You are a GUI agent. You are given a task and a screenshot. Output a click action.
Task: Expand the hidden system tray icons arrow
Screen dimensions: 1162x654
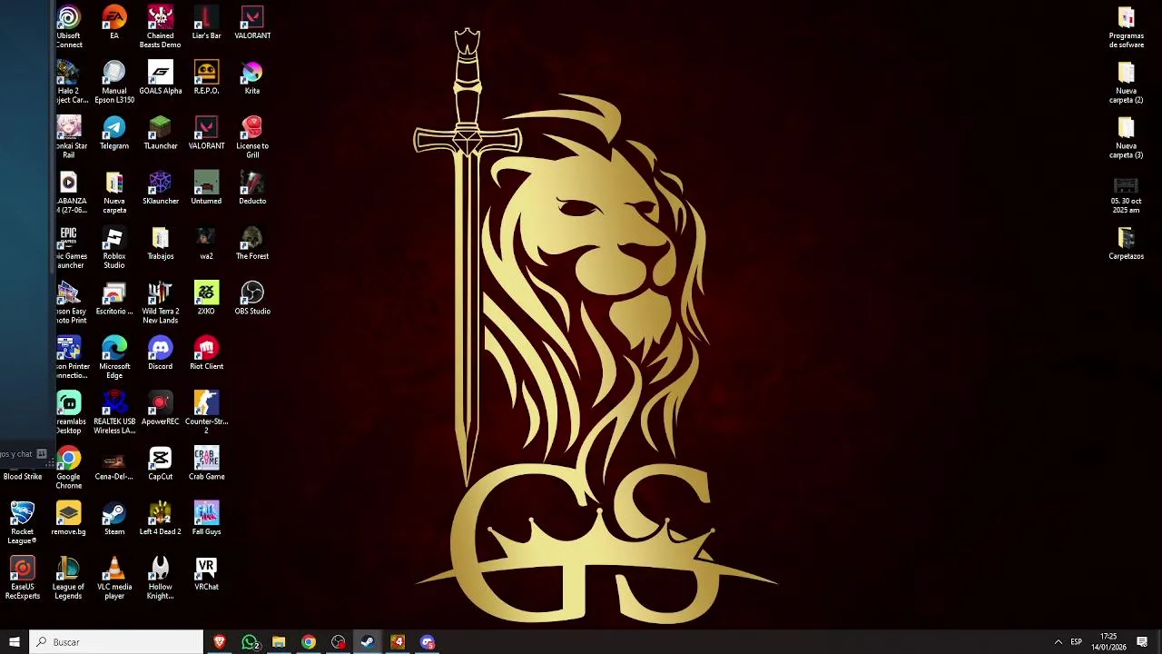pyautogui.click(x=1058, y=642)
